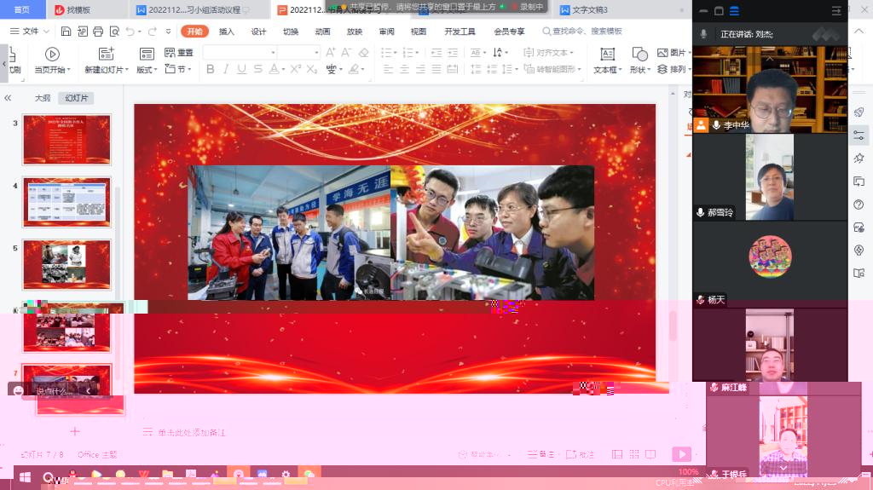Align text right icon
Screen dimensions: 873x490
point(420,69)
